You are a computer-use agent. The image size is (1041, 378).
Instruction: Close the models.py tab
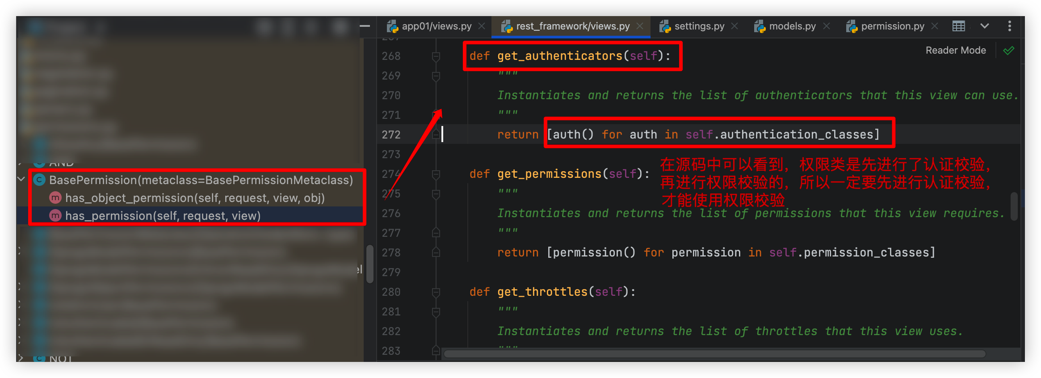[827, 26]
